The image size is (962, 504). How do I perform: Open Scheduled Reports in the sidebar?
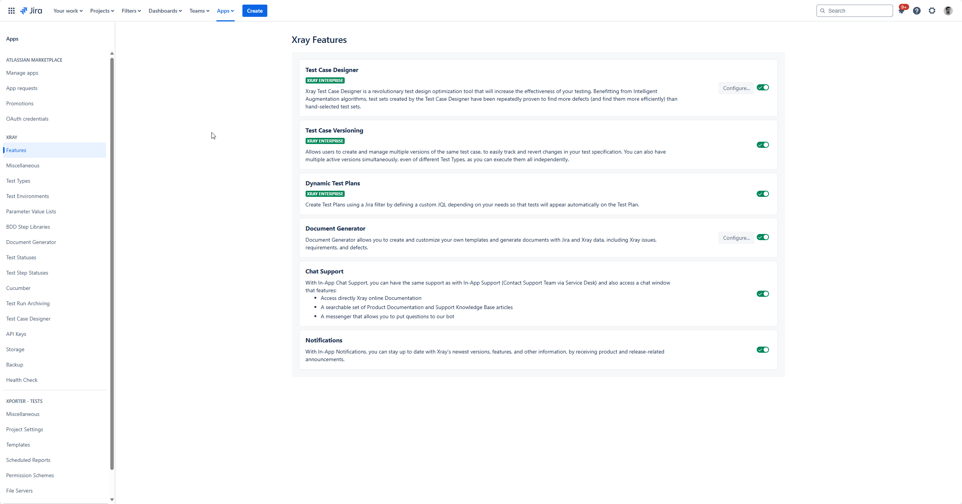click(54, 460)
